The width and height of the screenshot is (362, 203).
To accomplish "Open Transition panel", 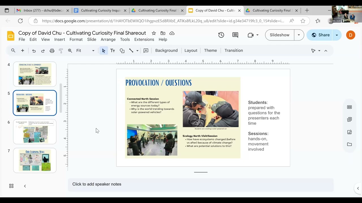I will point(234,50).
